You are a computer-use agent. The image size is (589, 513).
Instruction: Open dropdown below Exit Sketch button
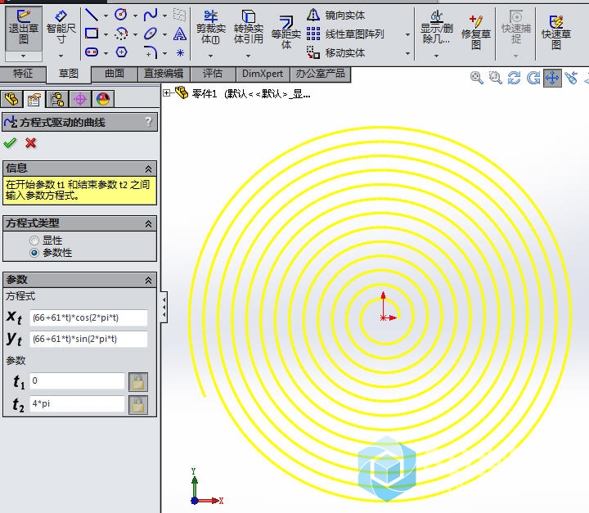coord(23,56)
